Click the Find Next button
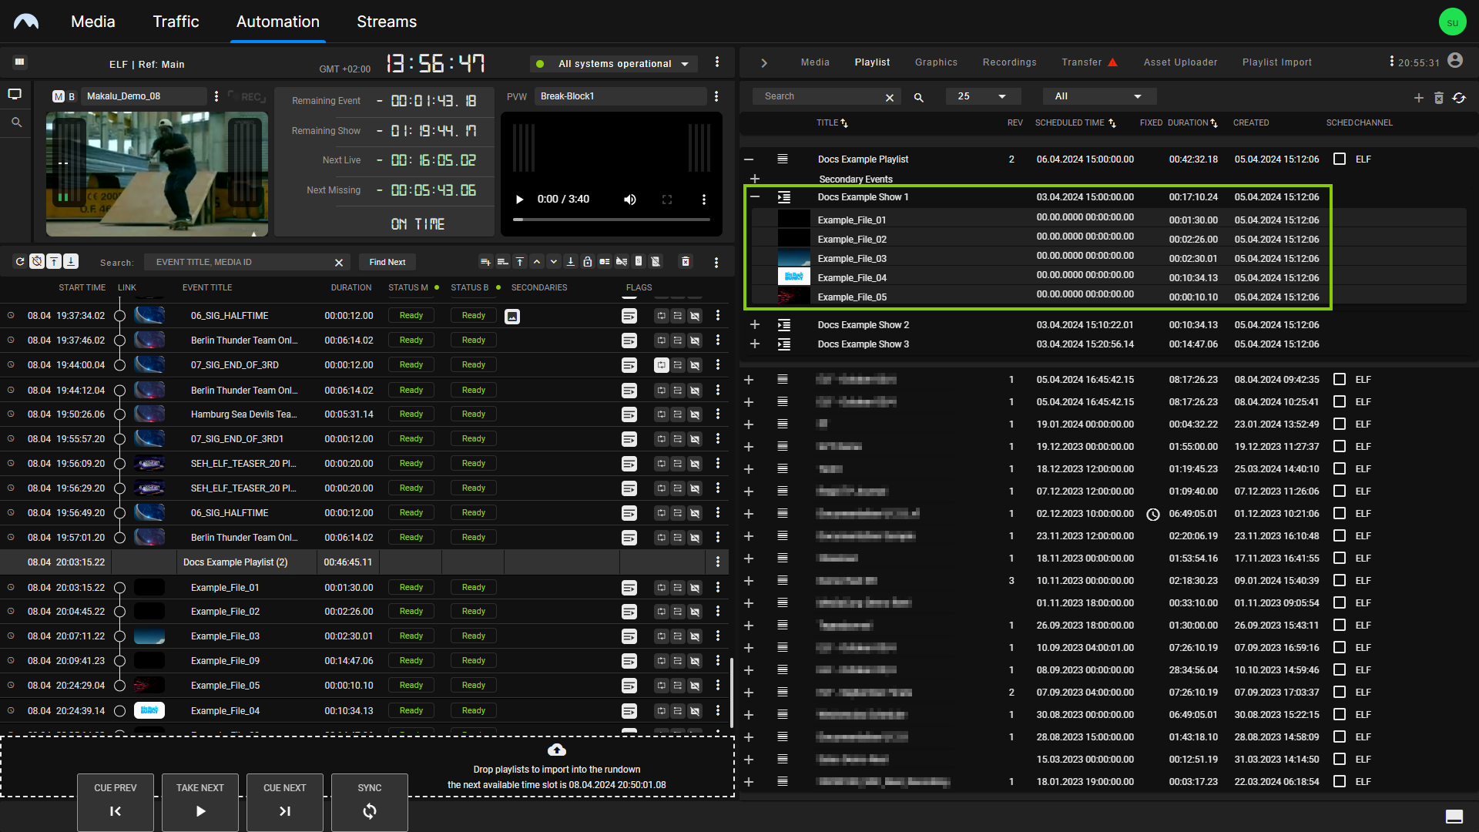The height and width of the screenshot is (832, 1479). coord(387,262)
